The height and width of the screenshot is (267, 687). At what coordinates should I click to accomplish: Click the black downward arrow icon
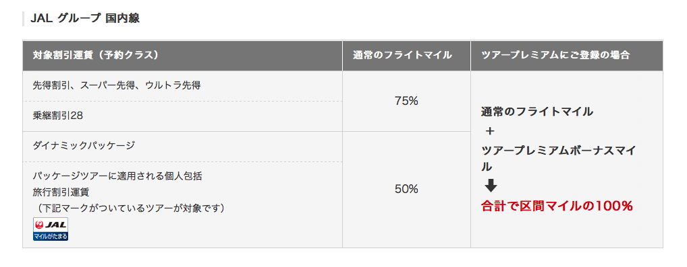pos(491,186)
